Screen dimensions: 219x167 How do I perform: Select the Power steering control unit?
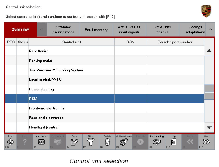pyautogui.click(x=104, y=89)
